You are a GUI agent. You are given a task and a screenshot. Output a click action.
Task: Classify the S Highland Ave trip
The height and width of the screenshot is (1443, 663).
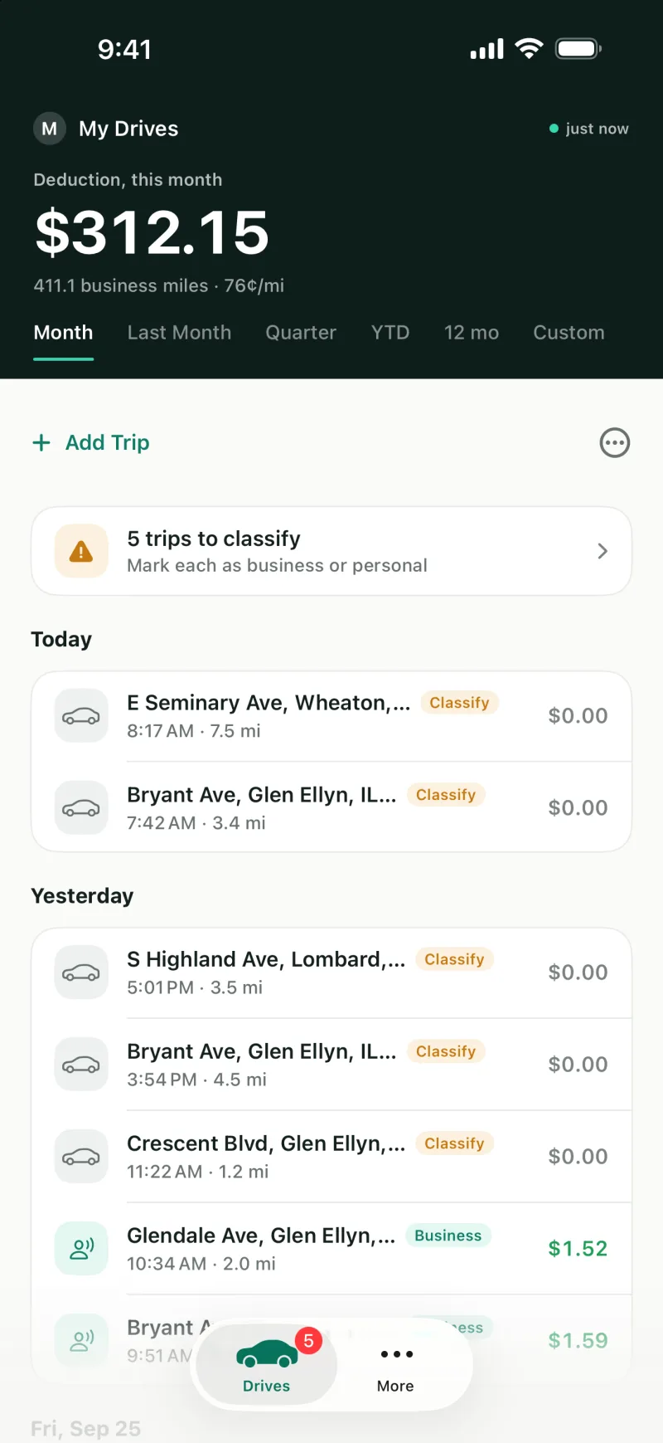point(454,959)
